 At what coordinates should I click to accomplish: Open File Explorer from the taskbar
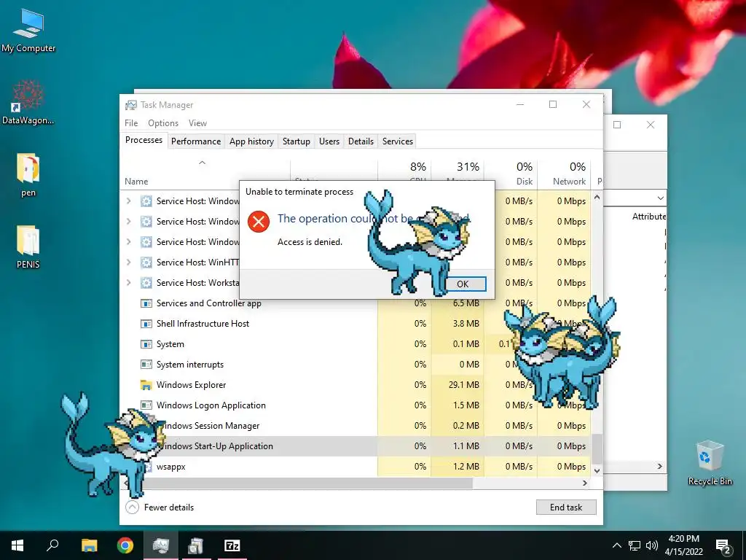point(89,545)
